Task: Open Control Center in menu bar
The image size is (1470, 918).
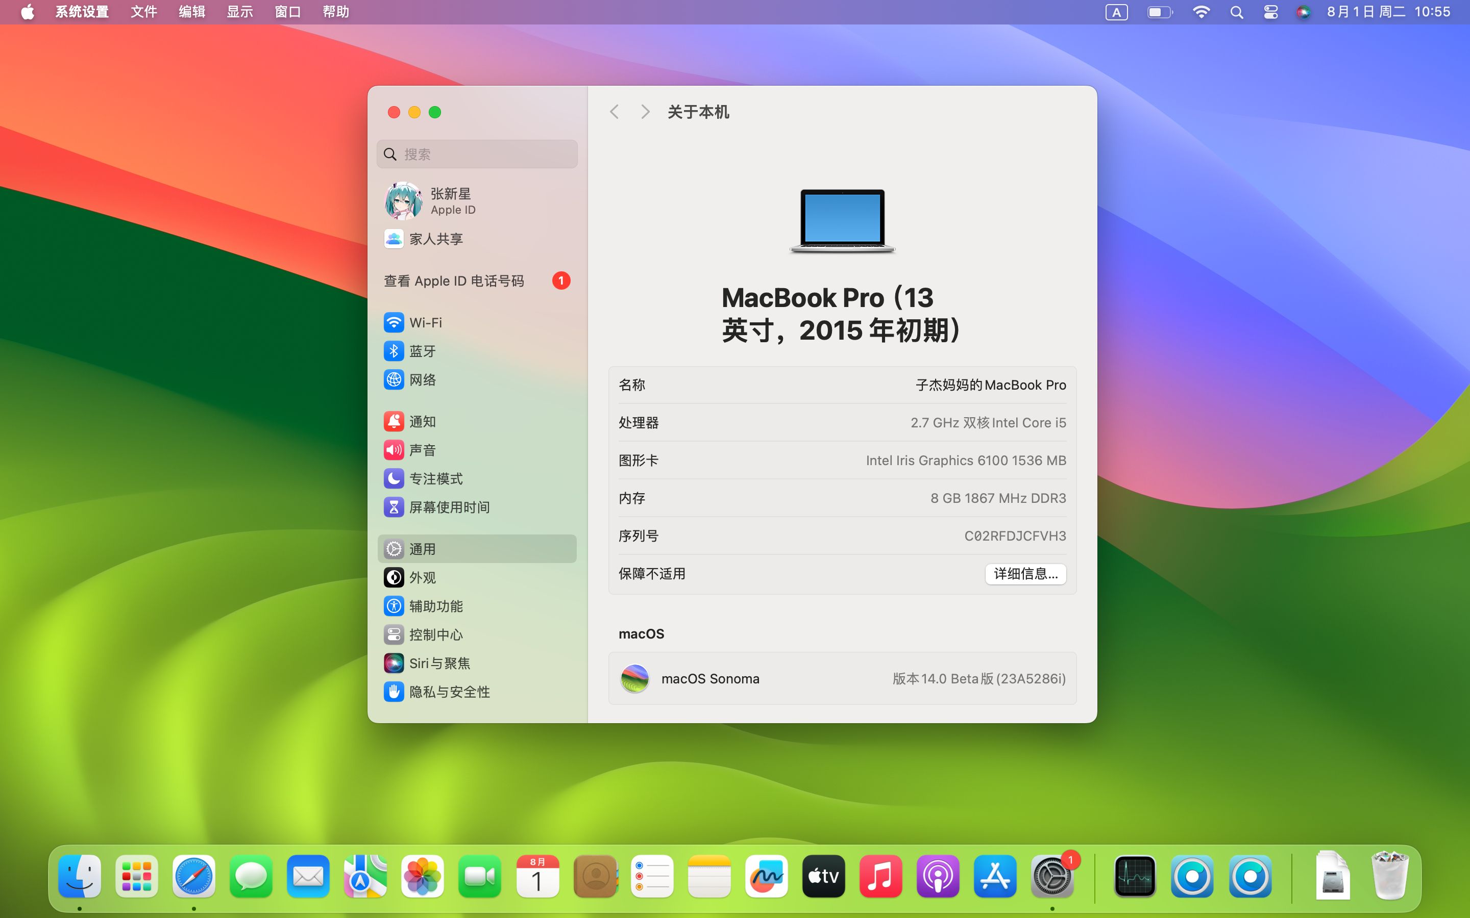Action: pos(1271,12)
